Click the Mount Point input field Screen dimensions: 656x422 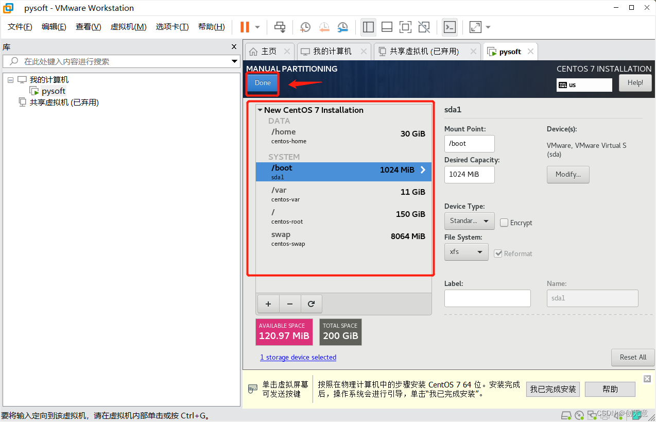click(470, 144)
